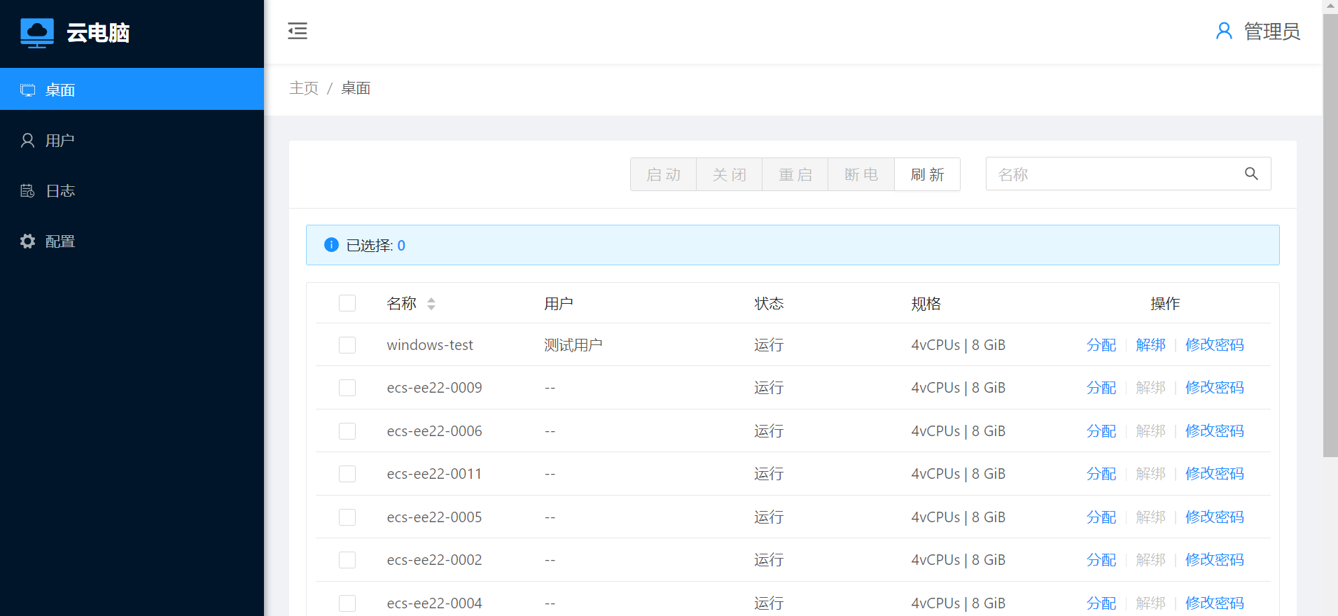Open the 用户 sidebar menu item
This screenshot has height=616, width=1338.
(x=132, y=140)
